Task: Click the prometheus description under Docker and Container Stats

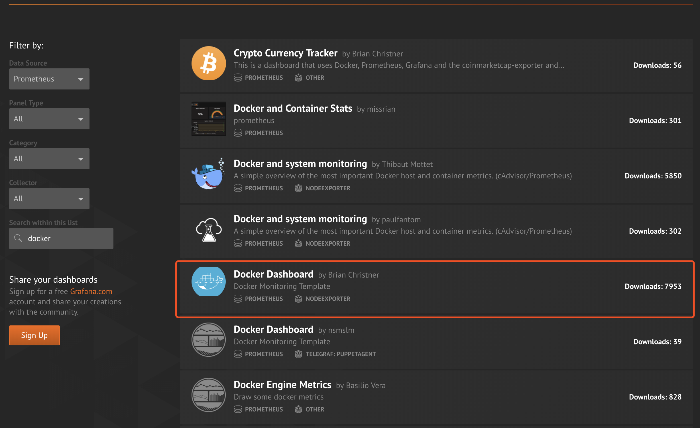Action: click(254, 121)
